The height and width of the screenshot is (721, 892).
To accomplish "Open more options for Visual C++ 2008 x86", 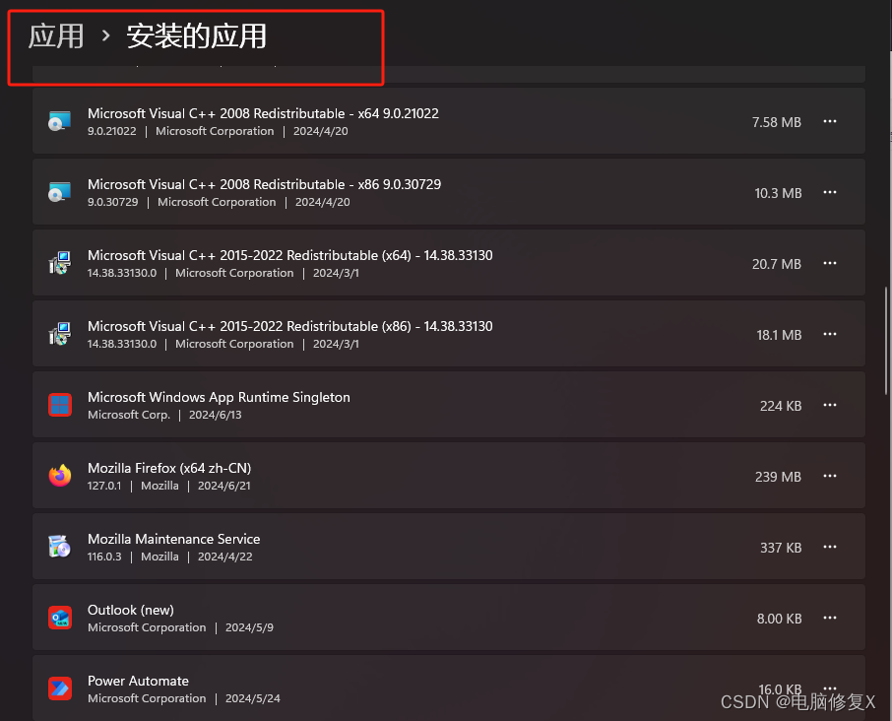I will [x=830, y=192].
